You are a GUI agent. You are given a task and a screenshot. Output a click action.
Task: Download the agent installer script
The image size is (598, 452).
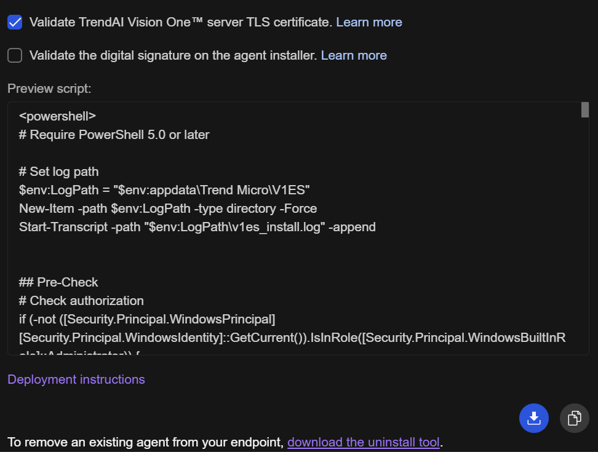(x=533, y=418)
